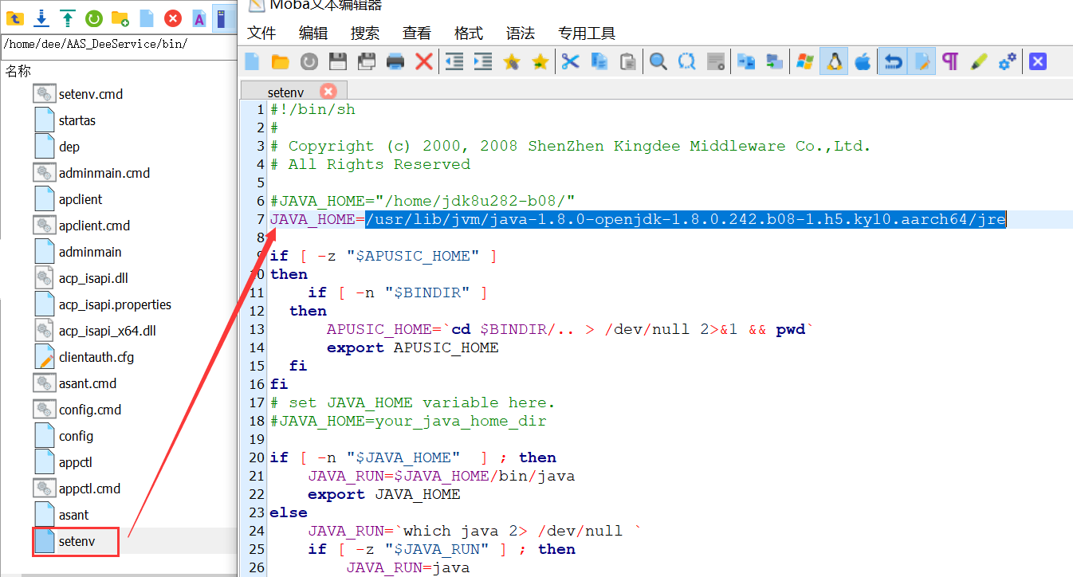Image resolution: width=1073 pixels, height=577 pixels.
Task: Click the Linux penguin line-ending format icon
Action: [x=834, y=61]
